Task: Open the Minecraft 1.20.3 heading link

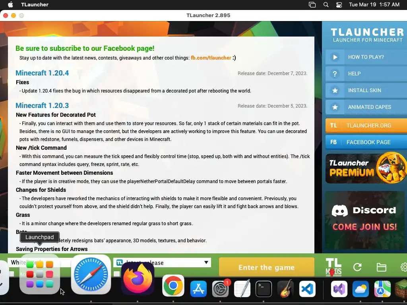Action: 42,106
